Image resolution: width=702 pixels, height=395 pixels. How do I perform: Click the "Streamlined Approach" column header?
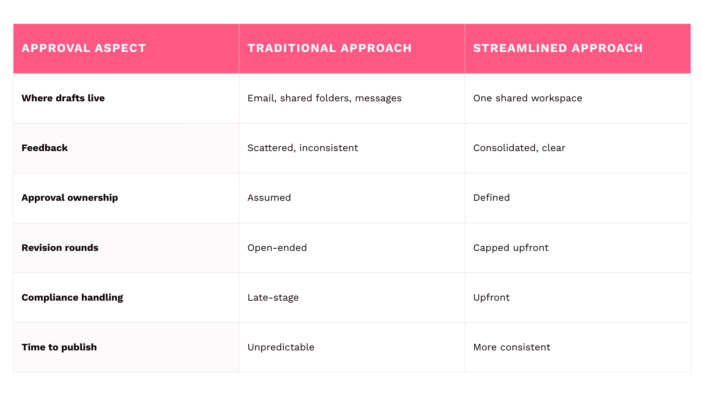558,48
